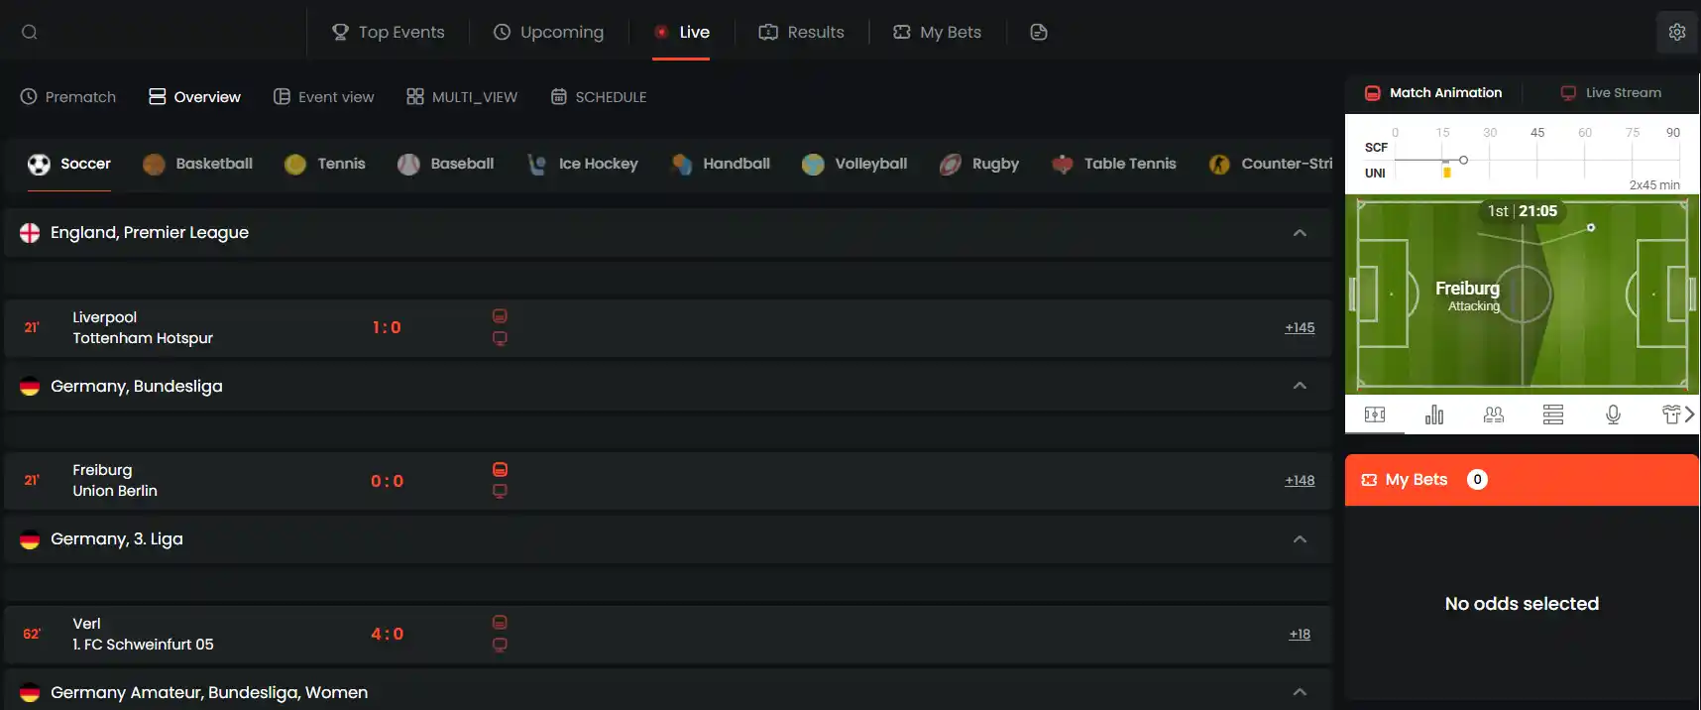Show live stream for Freiburg vs Union Berlin
The width and height of the screenshot is (1701, 710).
pyautogui.click(x=500, y=491)
